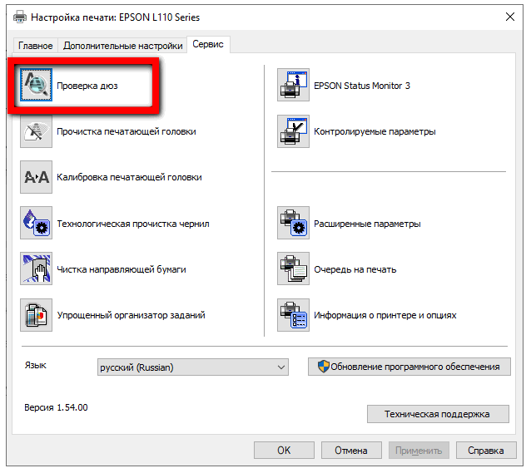Run Чистка направляющей бумаги icon
Image resolution: width=526 pixels, height=473 pixels.
[x=36, y=269]
